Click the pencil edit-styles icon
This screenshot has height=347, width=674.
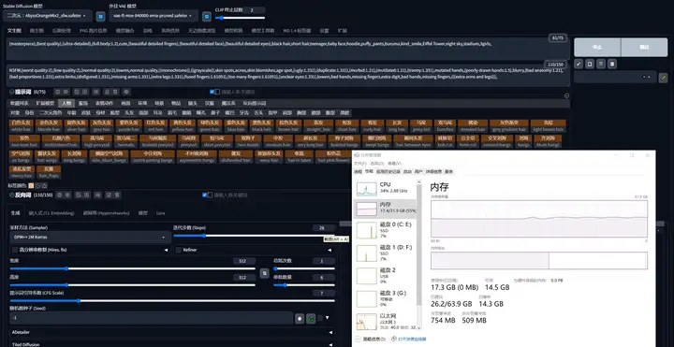(664, 78)
